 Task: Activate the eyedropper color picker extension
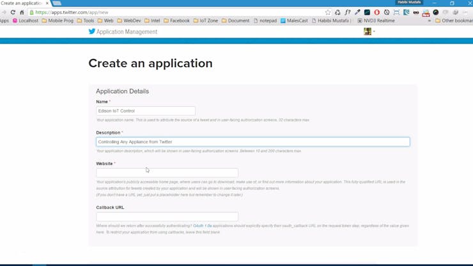pos(357,12)
